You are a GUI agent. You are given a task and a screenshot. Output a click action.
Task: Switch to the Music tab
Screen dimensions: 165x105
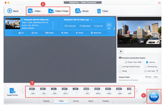pyautogui.click(x=91, y=101)
